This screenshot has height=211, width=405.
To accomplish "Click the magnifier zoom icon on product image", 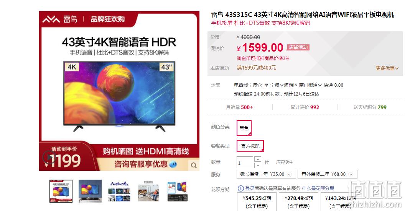I will 194,165.
